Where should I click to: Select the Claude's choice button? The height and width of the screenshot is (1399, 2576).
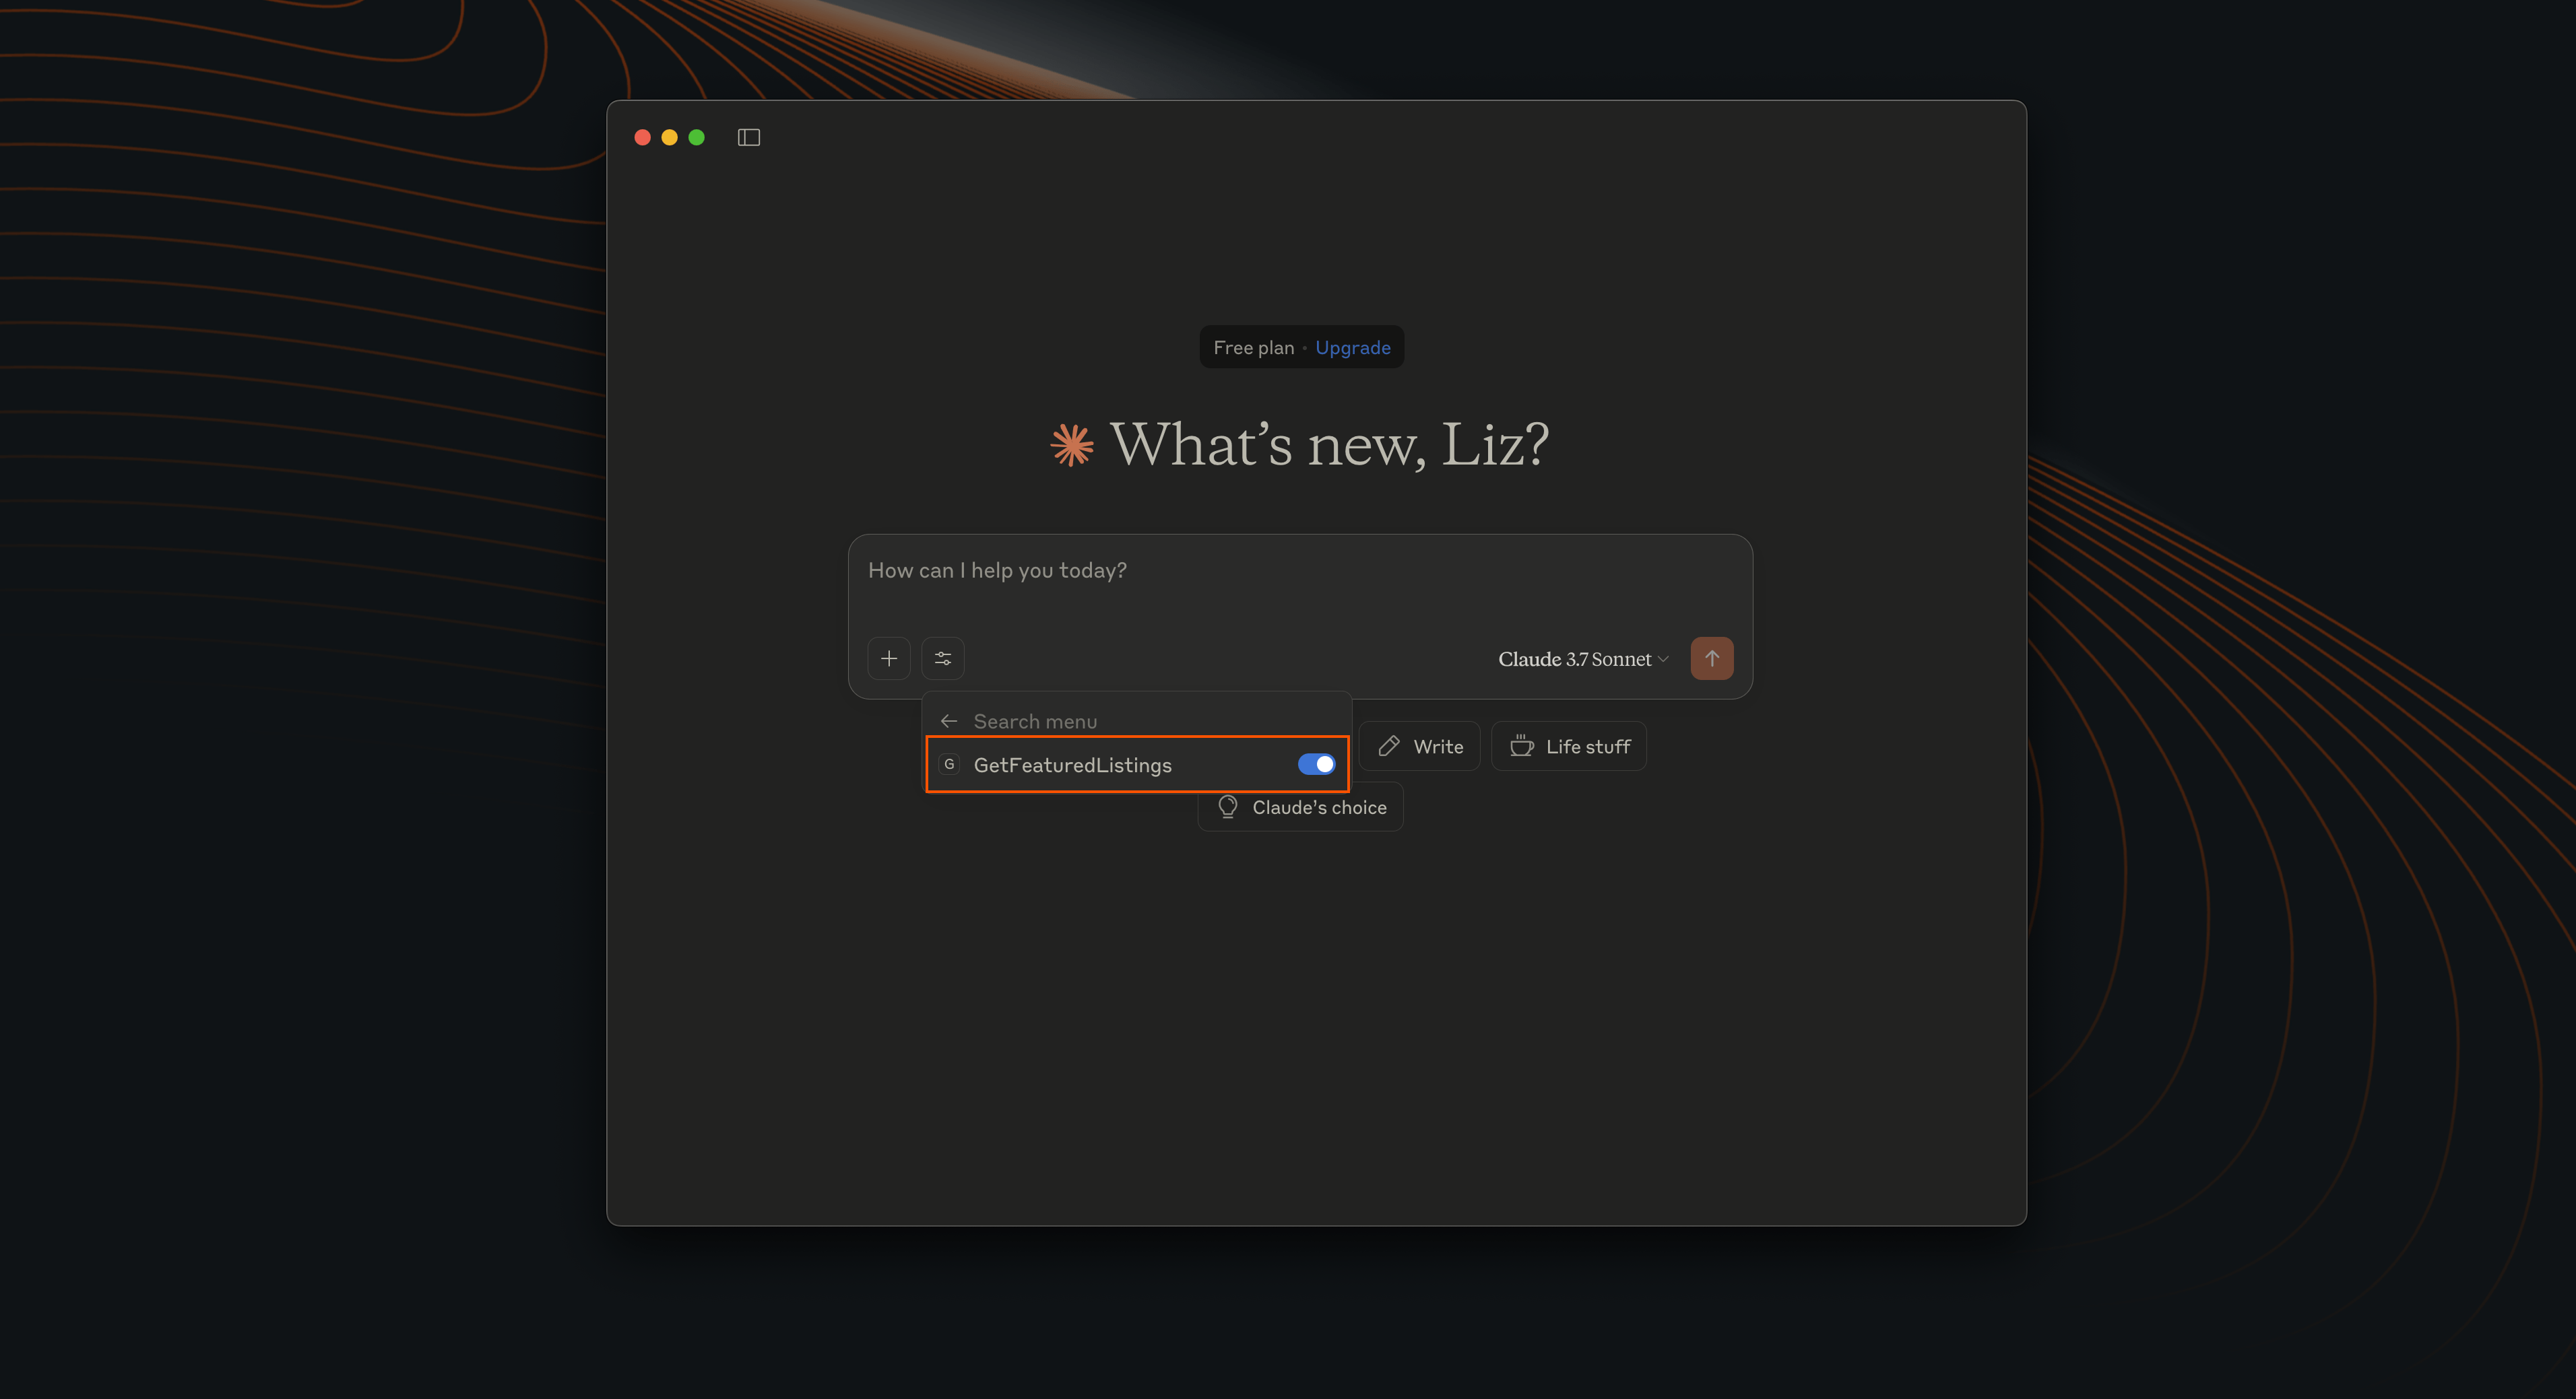[1300, 807]
